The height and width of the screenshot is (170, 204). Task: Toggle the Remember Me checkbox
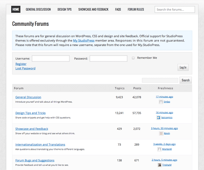pos(133,58)
